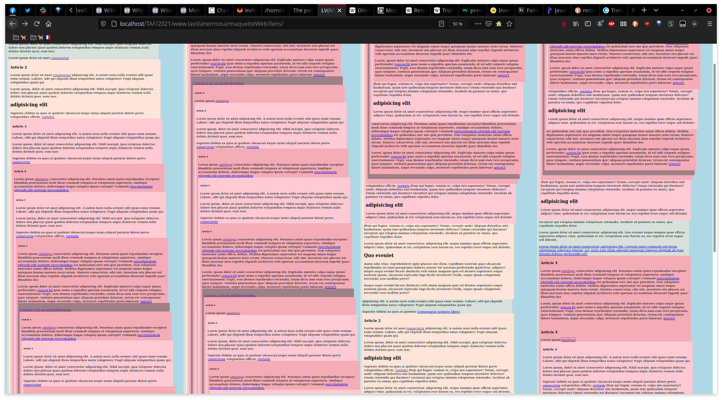Reload the current page
The height and width of the screenshot is (400, 722).
[37, 24]
